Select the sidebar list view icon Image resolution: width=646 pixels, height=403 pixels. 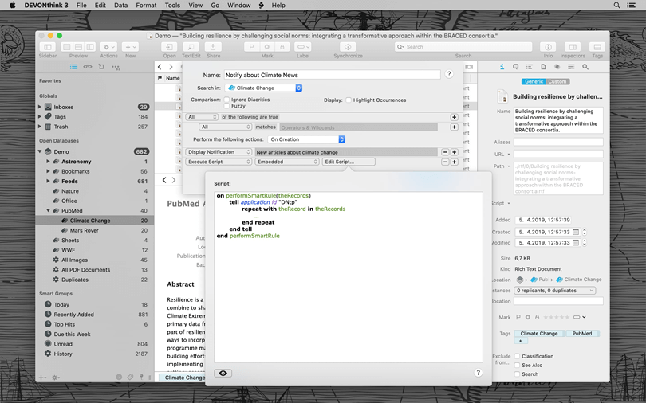73,67
